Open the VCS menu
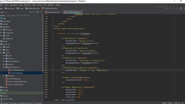 click(x=45, y=5)
